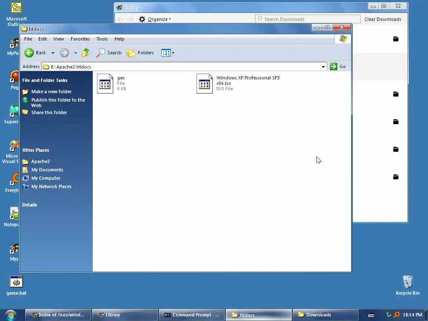The width and height of the screenshot is (428, 321).
Task: Open the View menu
Action: pyautogui.click(x=59, y=39)
